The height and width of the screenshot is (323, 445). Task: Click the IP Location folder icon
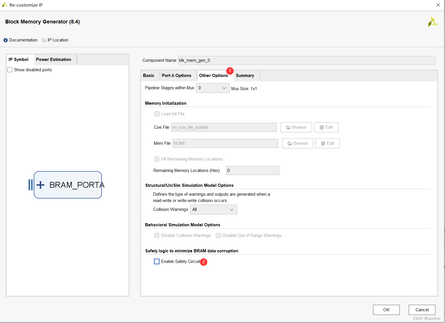pos(44,40)
